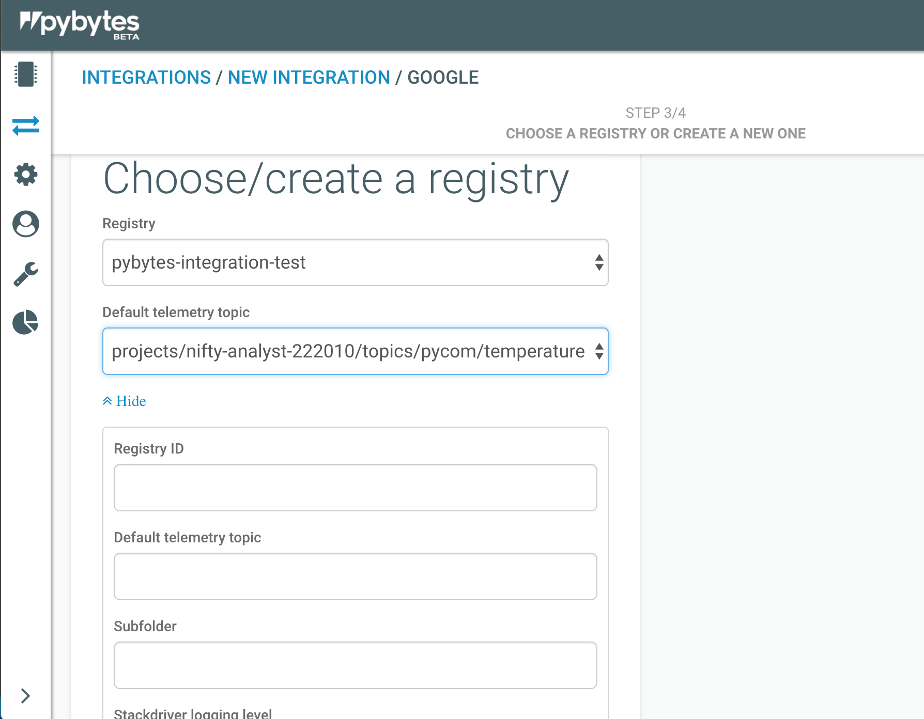The height and width of the screenshot is (719, 924).
Task: Click the Choose/create a registry heading
Action: (335, 178)
